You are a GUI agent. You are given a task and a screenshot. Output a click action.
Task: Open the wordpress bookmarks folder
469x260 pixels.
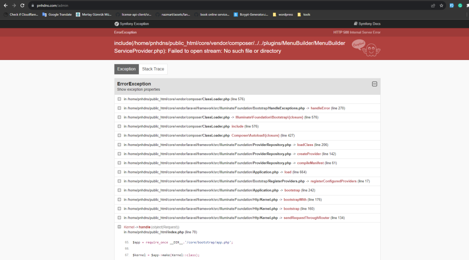tap(283, 14)
